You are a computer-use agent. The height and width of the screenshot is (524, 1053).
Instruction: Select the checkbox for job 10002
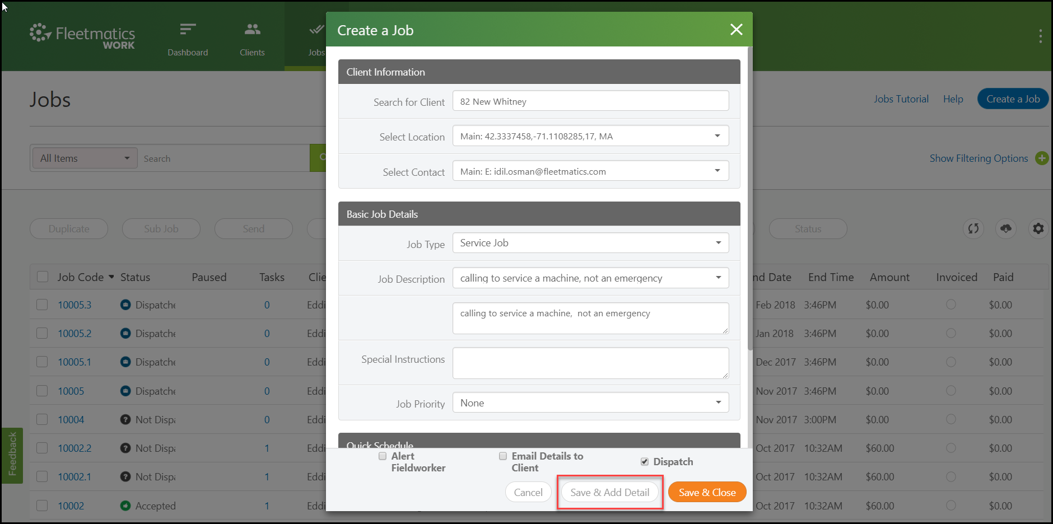tap(42, 506)
